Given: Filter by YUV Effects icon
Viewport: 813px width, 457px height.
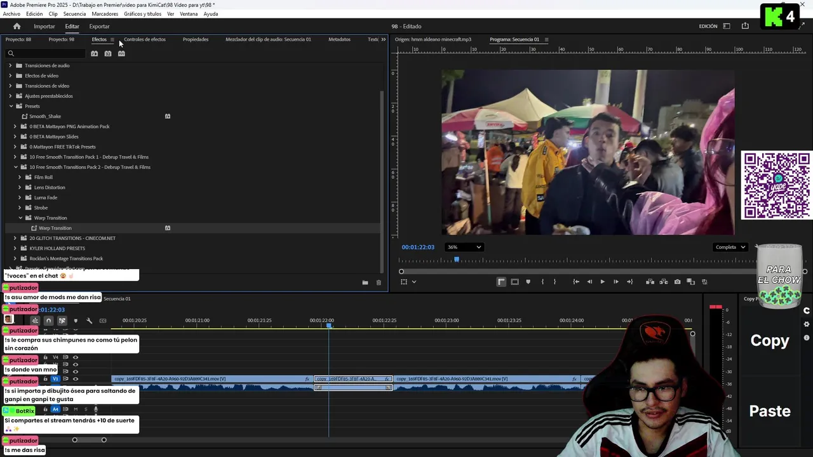Looking at the screenshot, I should (121, 53).
